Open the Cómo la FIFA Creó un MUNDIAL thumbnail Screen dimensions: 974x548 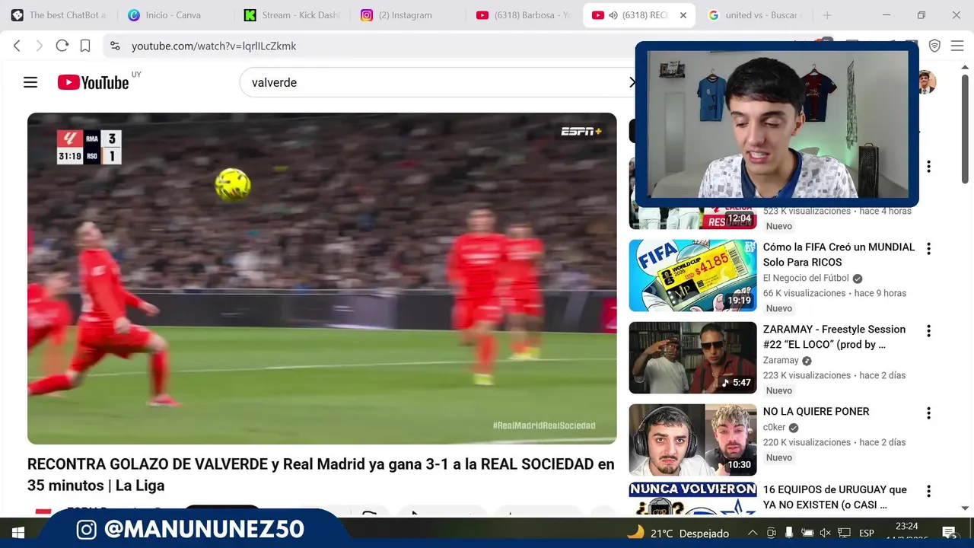point(692,276)
